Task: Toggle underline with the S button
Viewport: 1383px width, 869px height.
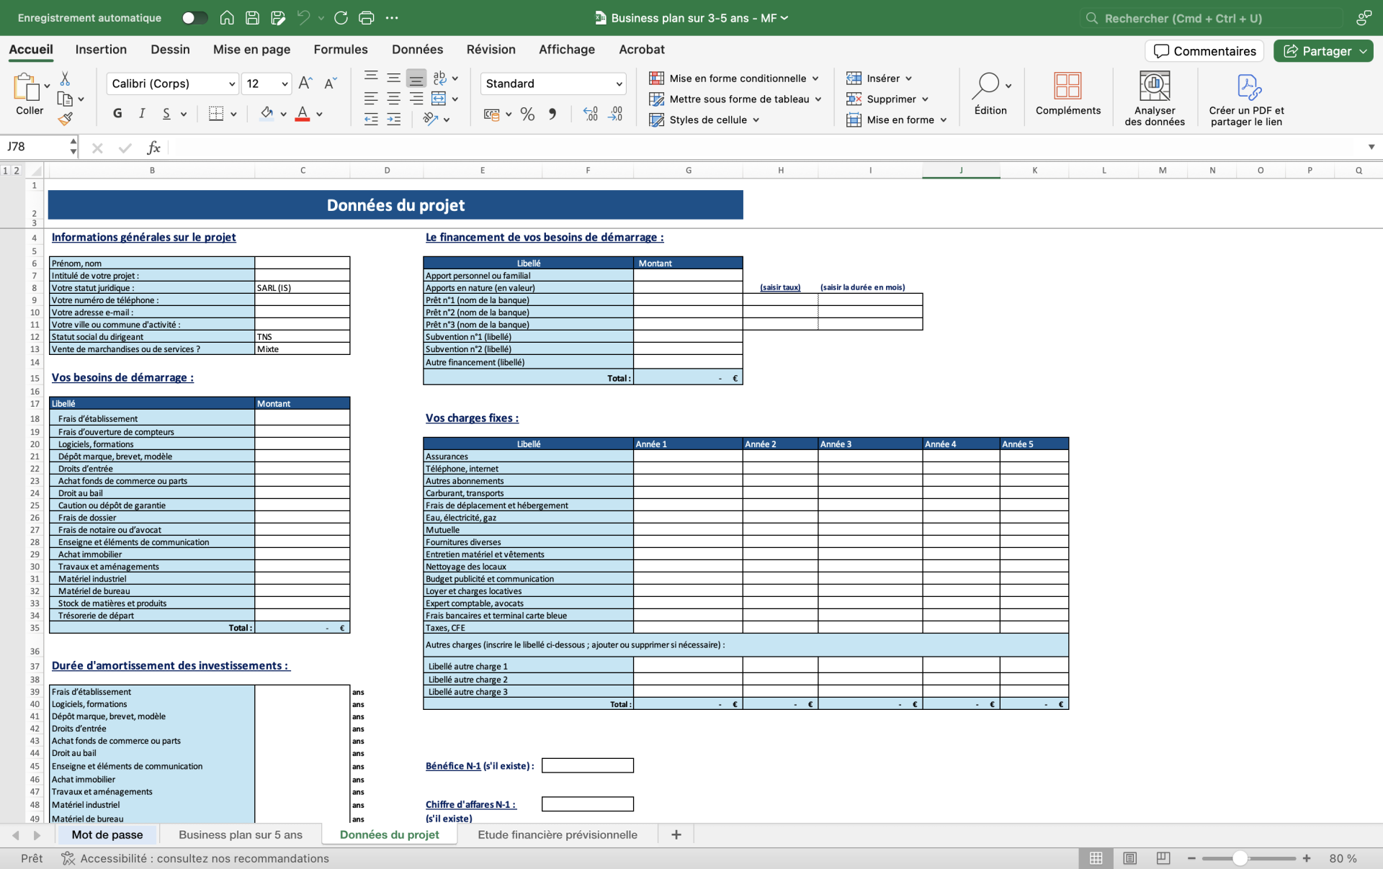Action: coord(166,114)
